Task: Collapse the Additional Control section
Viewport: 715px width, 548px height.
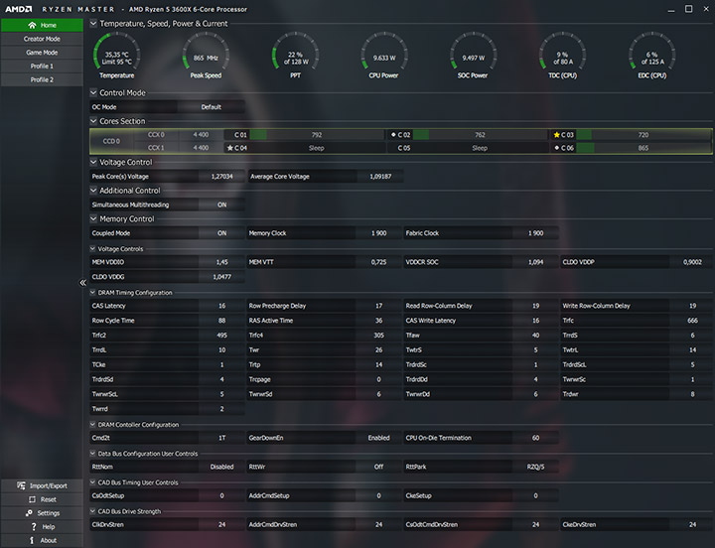Action: point(93,191)
